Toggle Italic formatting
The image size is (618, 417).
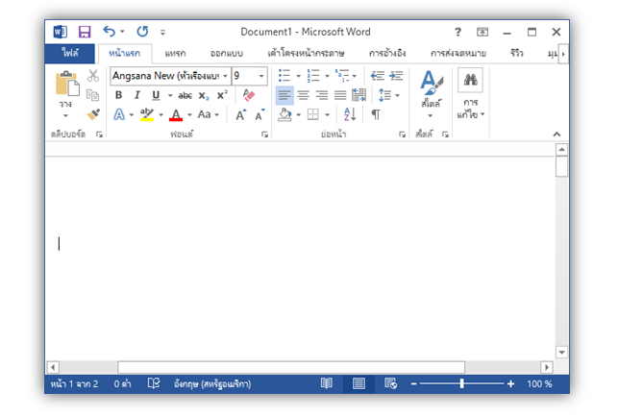(137, 95)
